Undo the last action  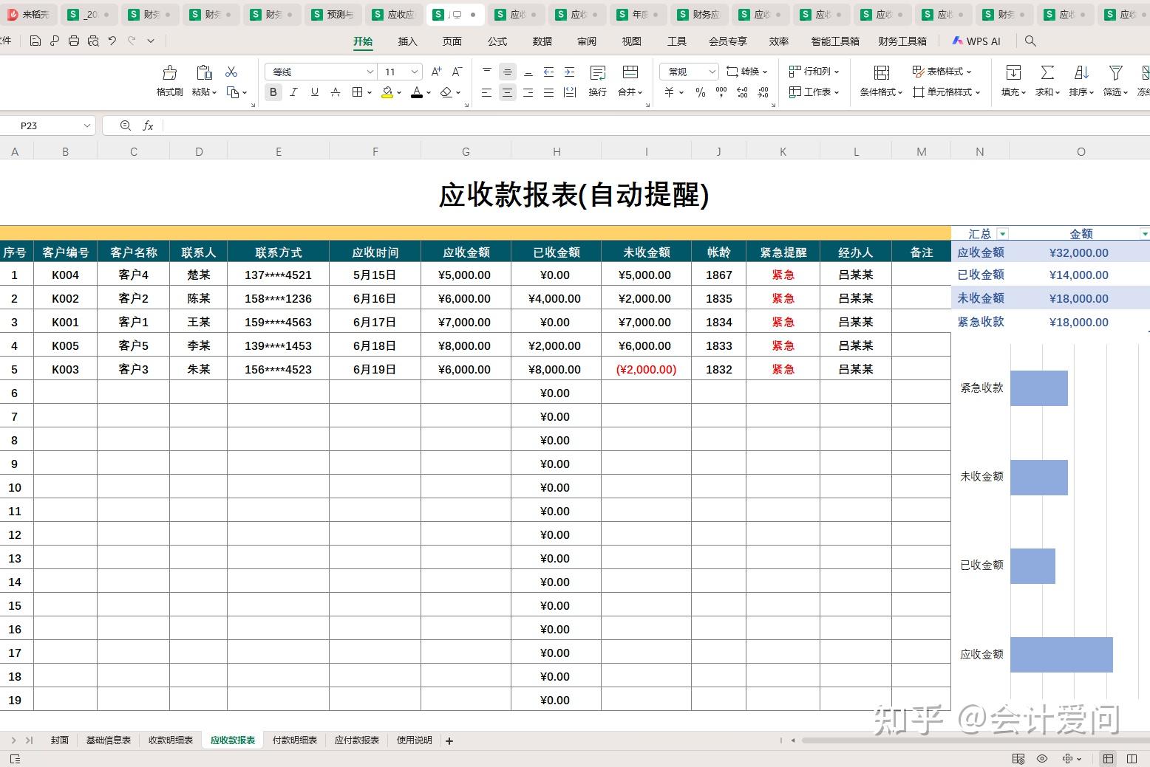(112, 41)
